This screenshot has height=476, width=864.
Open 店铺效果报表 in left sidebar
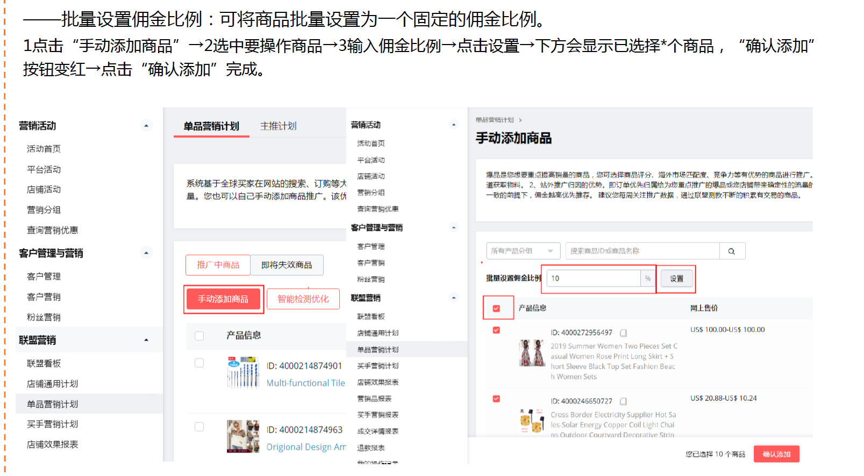pyautogui.click(x=53, y=444)
